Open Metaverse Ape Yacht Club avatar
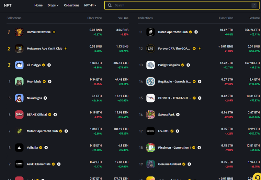This screenshot has height=180, width=261. tap(19, 48)
